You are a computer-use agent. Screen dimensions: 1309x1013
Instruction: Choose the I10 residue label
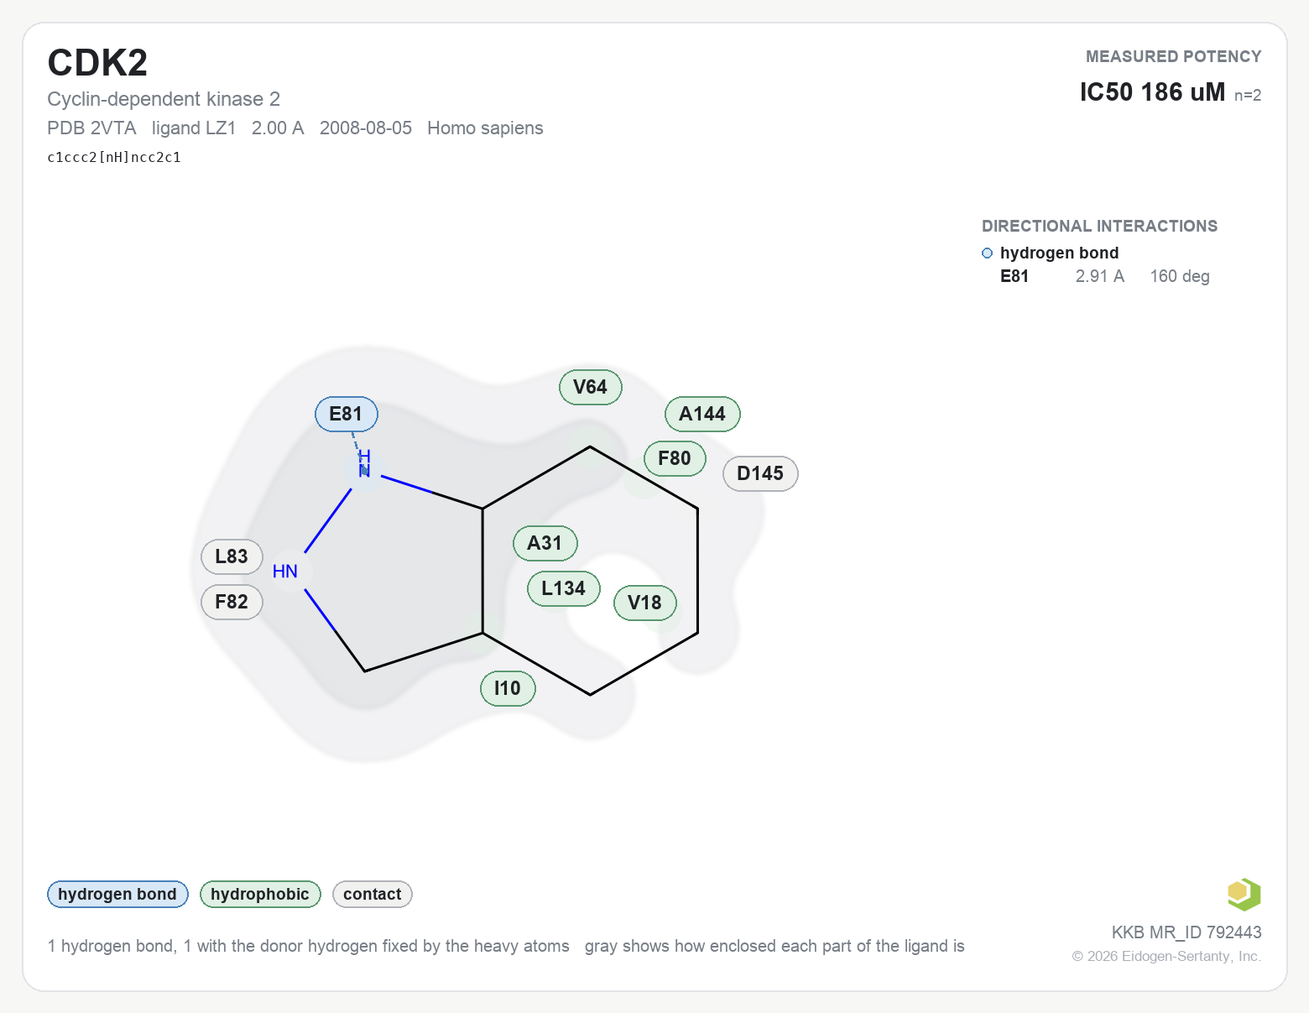[x=508, y=688]
